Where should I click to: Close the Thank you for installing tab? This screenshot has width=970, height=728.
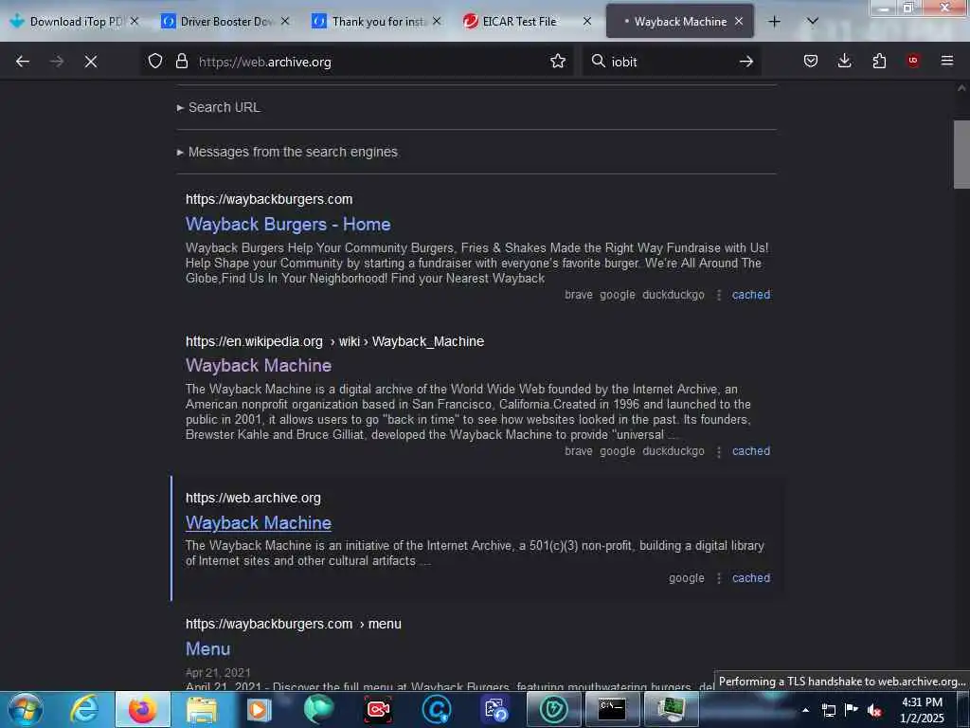[437, 22]
